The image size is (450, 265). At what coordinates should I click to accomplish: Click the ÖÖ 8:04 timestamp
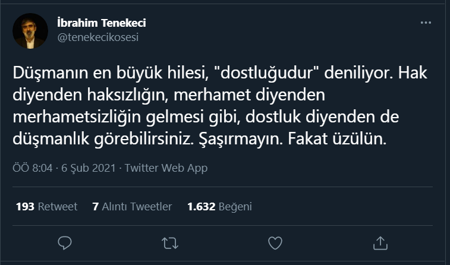34,168
